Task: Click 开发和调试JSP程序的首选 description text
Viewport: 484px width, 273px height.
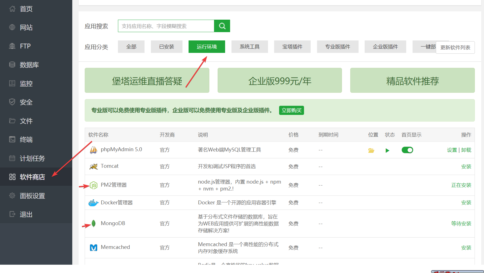Action: click(x=227, y=166)
